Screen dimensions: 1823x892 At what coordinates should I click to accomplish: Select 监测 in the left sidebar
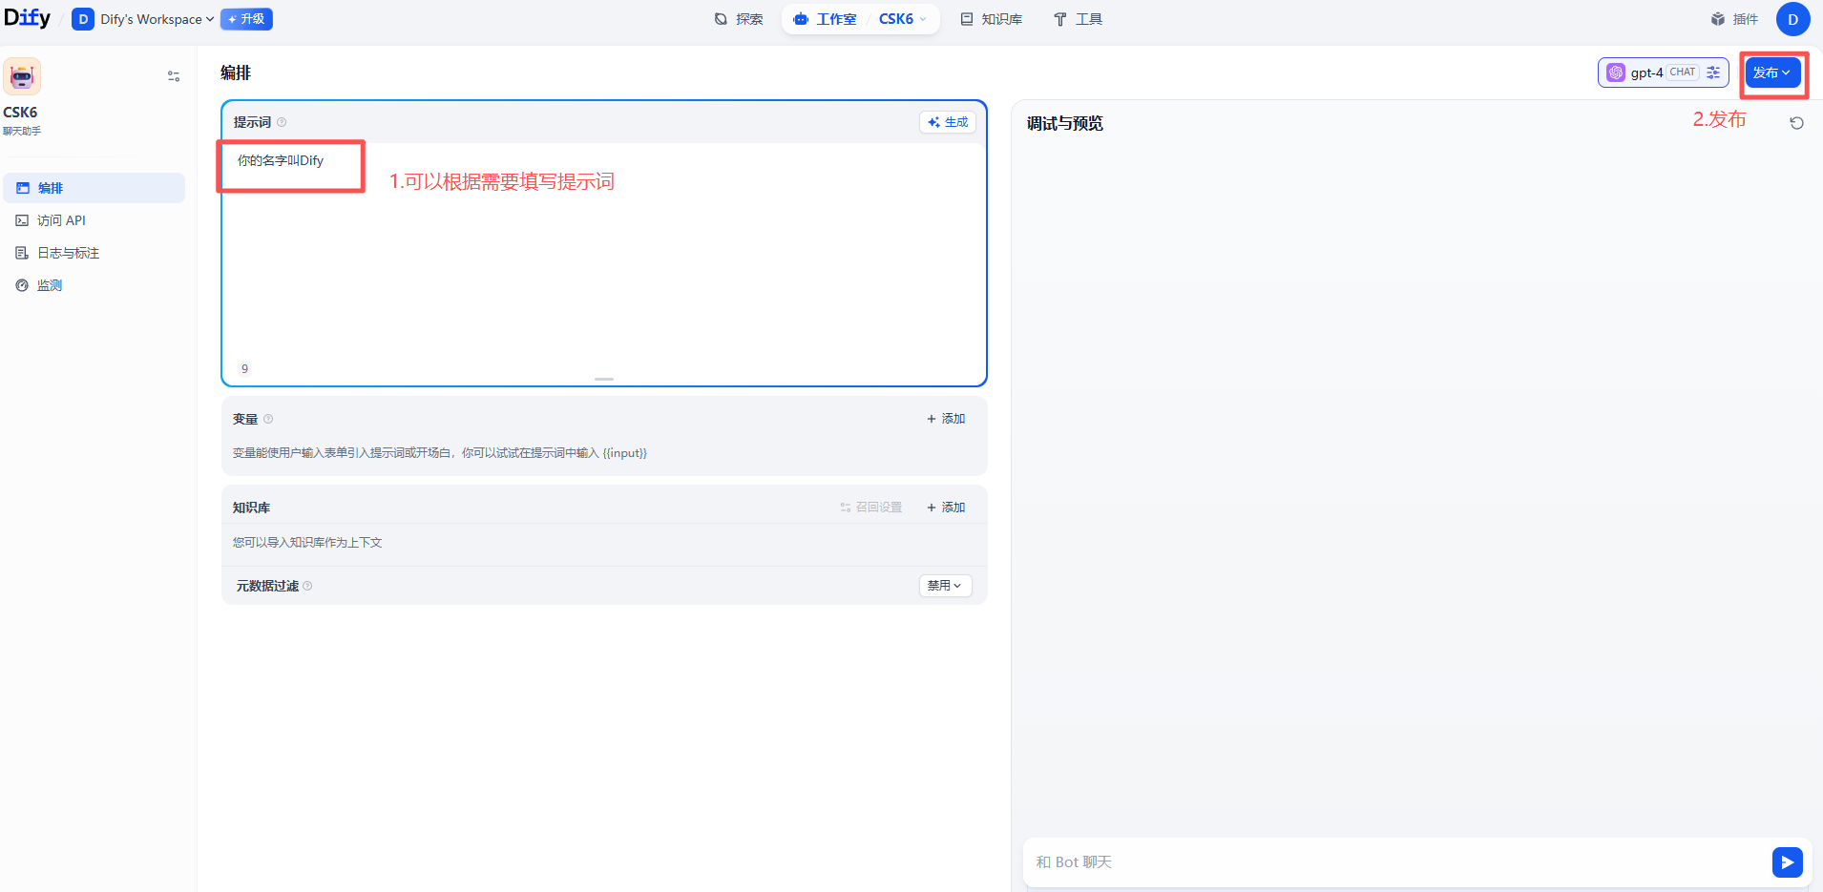pyautogui.click(x=50, y=284)
